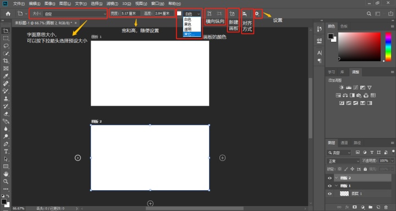
Task: Collapse the 画板 1 group
Action: pos(336,186)
